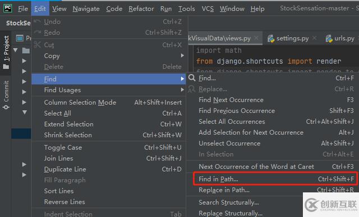Open the Commit tool window

click(x=6, y=95)
